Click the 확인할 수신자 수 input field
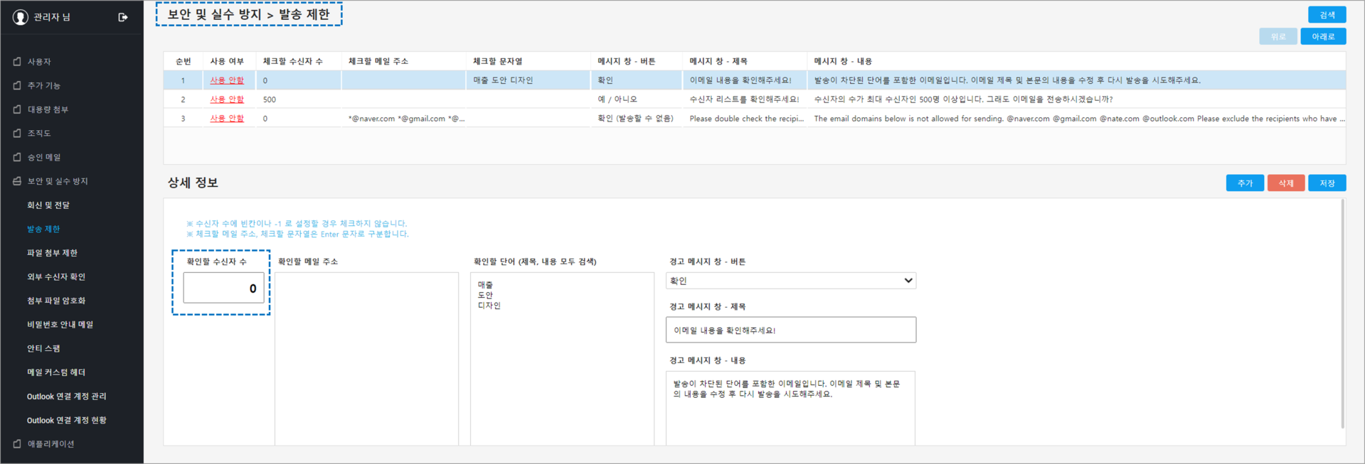1365x464 pixels. pyautogui.click(x=223, y=288)
